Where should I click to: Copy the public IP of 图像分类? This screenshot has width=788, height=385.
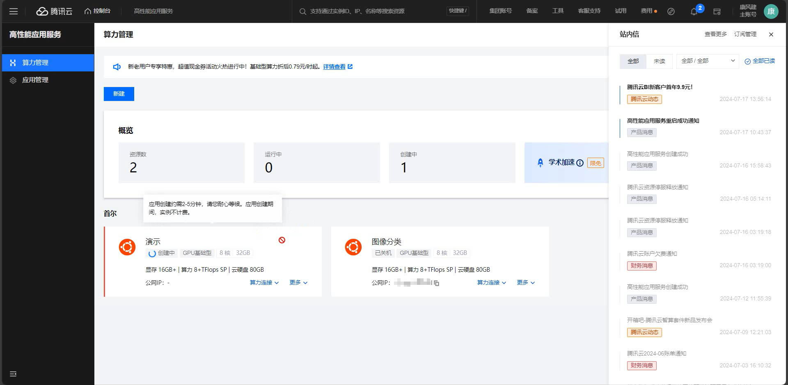(436, 283)
